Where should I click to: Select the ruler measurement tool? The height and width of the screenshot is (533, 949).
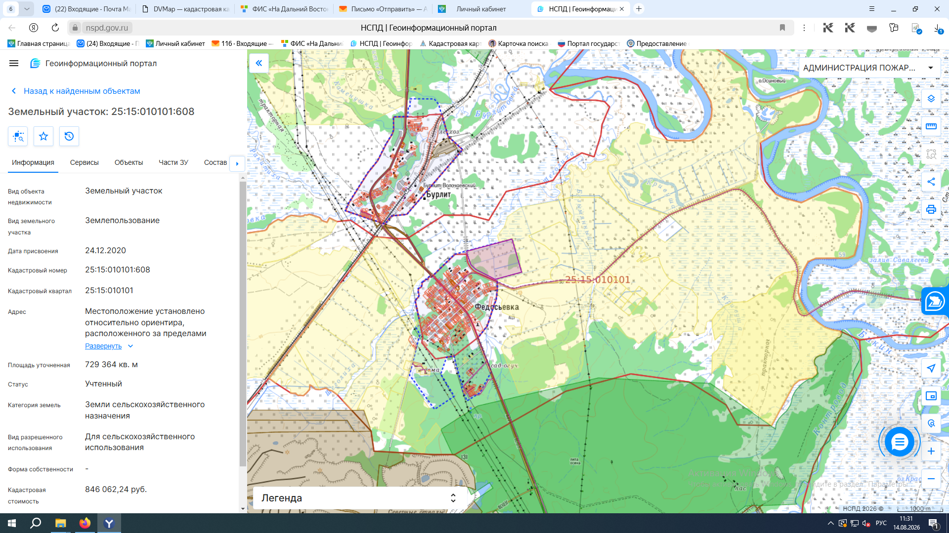tap(931, 126)
